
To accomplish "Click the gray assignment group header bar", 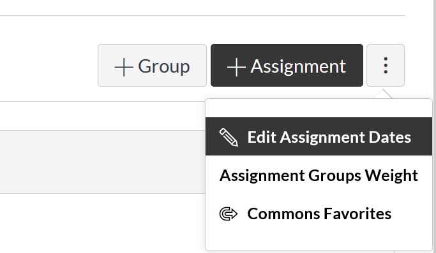I will tap(103, 162).
